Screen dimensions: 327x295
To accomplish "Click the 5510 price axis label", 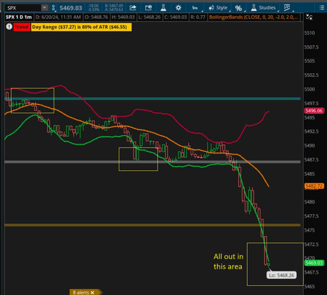I will [x=309, y=33].
